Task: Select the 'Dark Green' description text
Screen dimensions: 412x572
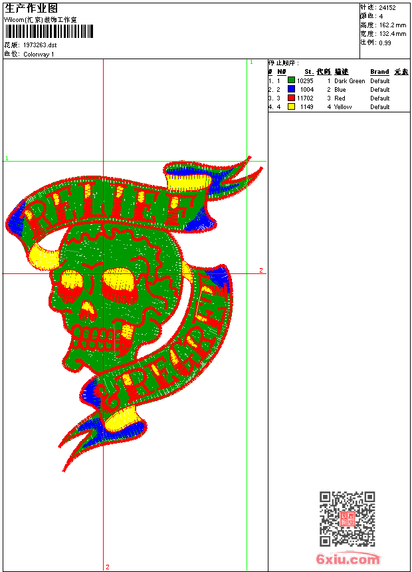Action: [x=350, y=80]
